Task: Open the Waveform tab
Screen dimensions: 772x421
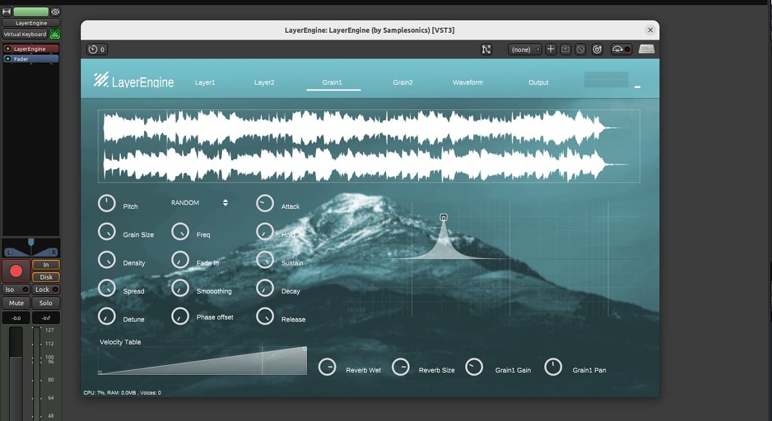Action: pyautogui.click(x=468, y=82)
